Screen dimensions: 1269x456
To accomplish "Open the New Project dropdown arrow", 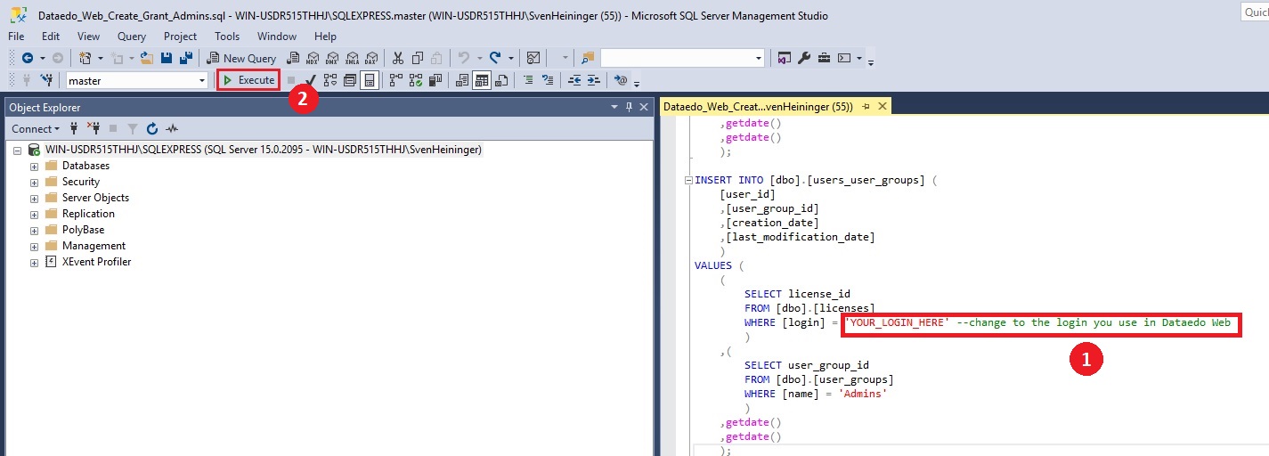I will coord(101,58).
